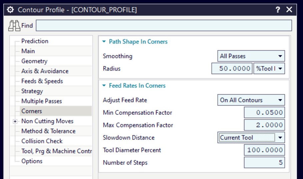This screenshot has height=179, width=303.
Task: Open the Slowdown Distance Current Tool dropdown
Action: point(251,137)
